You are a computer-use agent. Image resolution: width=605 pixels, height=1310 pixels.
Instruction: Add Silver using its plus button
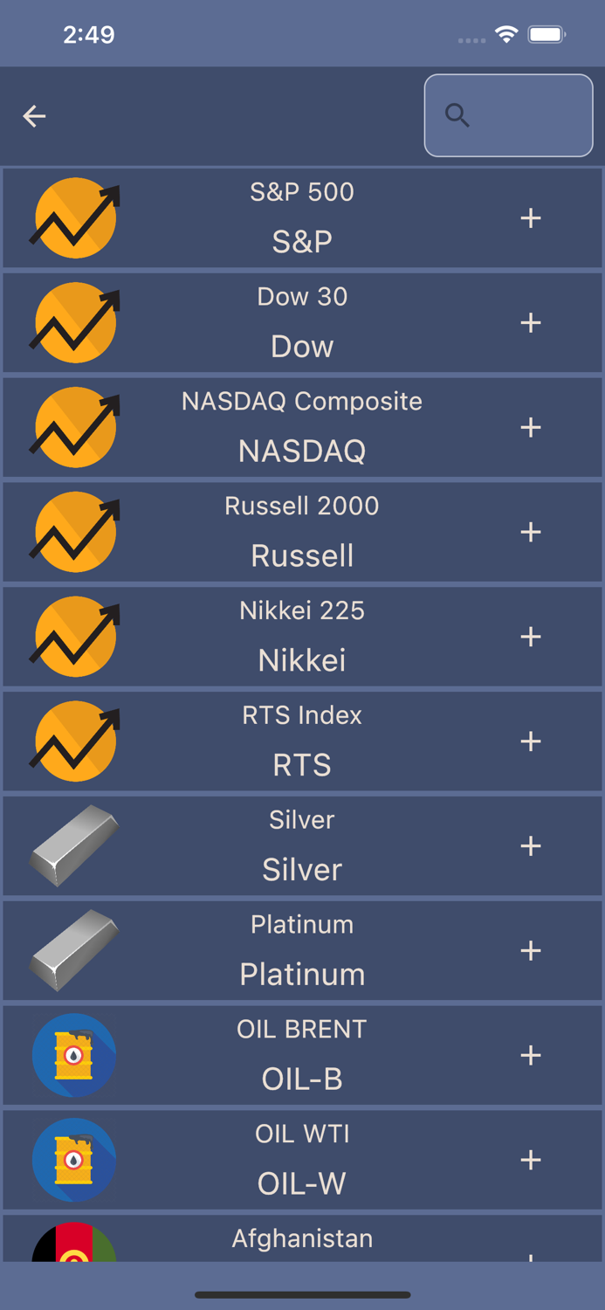pos(530,845)
